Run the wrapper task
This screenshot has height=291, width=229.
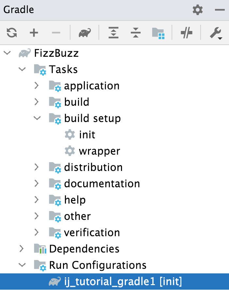100,151
